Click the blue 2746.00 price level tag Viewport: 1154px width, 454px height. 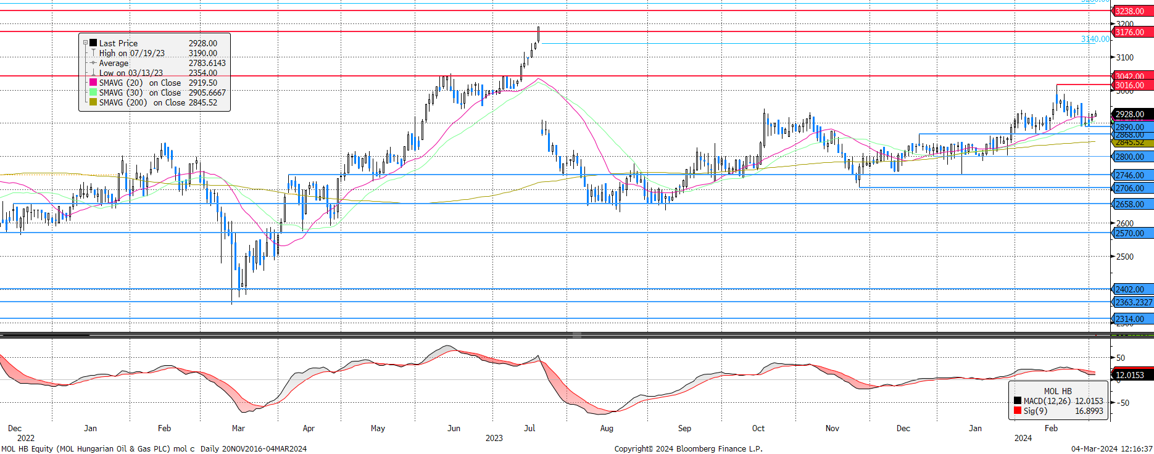pyautogui.click(x=1132, y=175)
